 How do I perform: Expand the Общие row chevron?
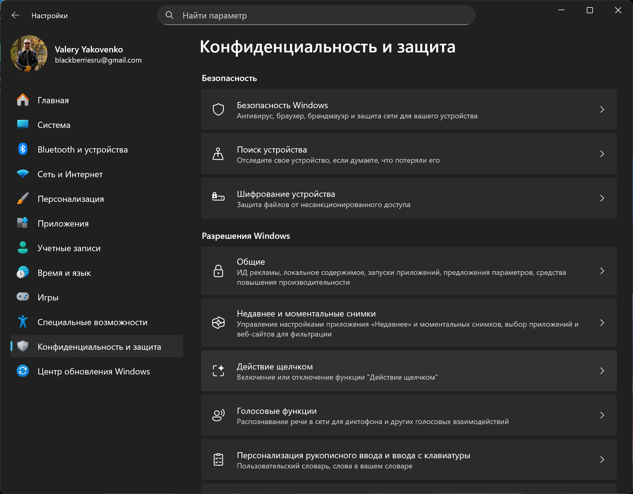[x=602, y=271]
